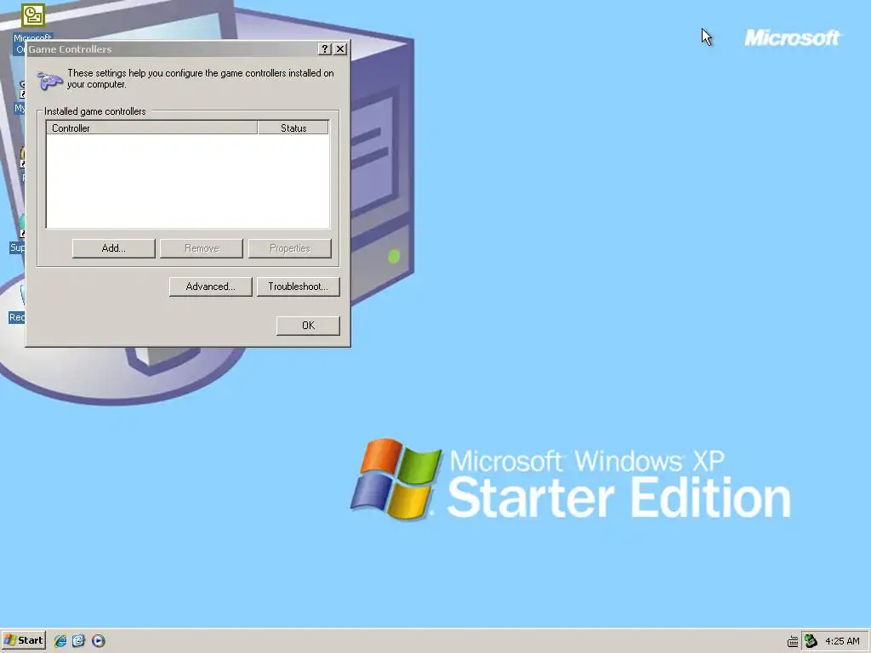This screenshot has width=871, height=653.
Task: Click the 4:25 AM taskbar clock
Action: [842, 641]
